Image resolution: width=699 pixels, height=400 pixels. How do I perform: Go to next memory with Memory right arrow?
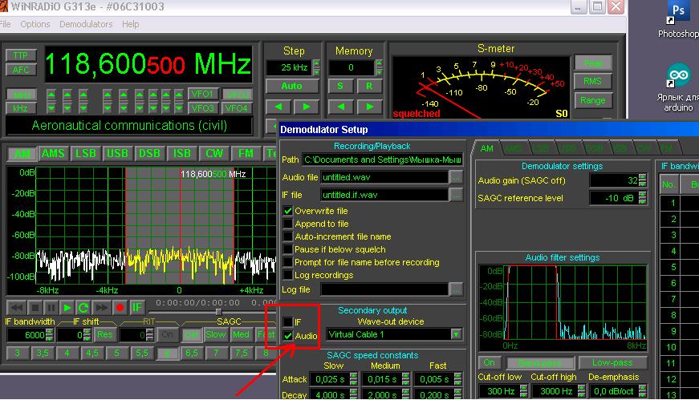369,107
